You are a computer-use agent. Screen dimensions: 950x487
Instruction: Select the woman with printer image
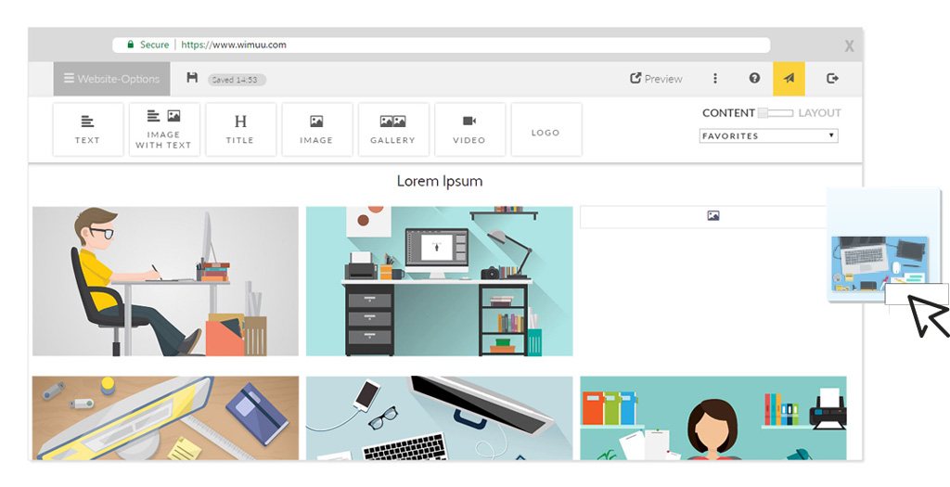(713, 418)
